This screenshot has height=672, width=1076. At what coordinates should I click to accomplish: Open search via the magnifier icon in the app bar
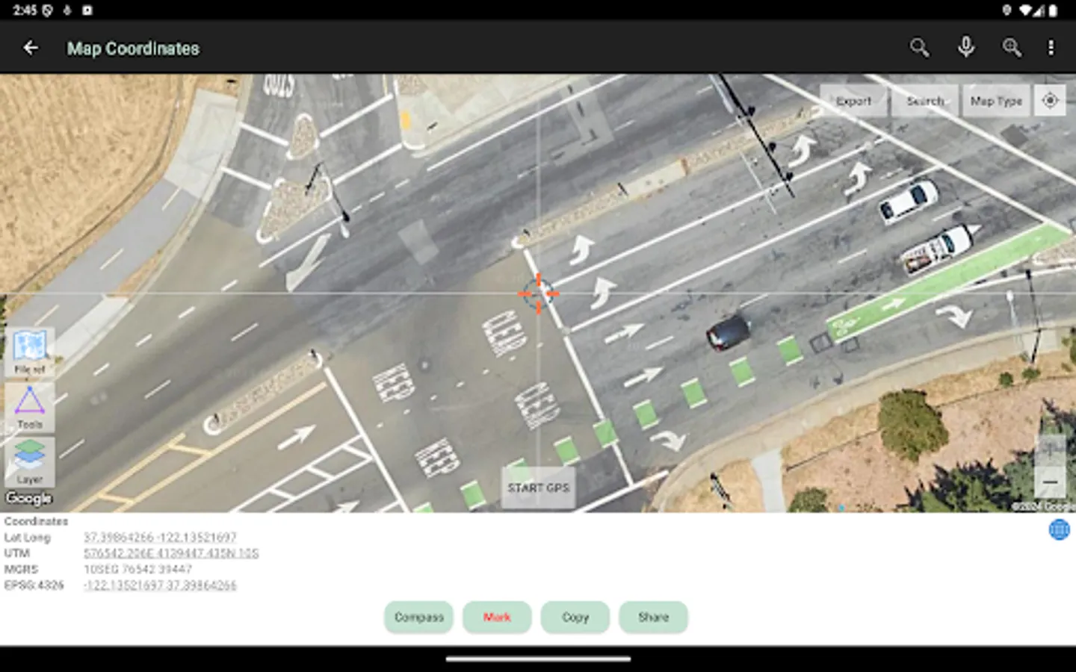[919, 48]
